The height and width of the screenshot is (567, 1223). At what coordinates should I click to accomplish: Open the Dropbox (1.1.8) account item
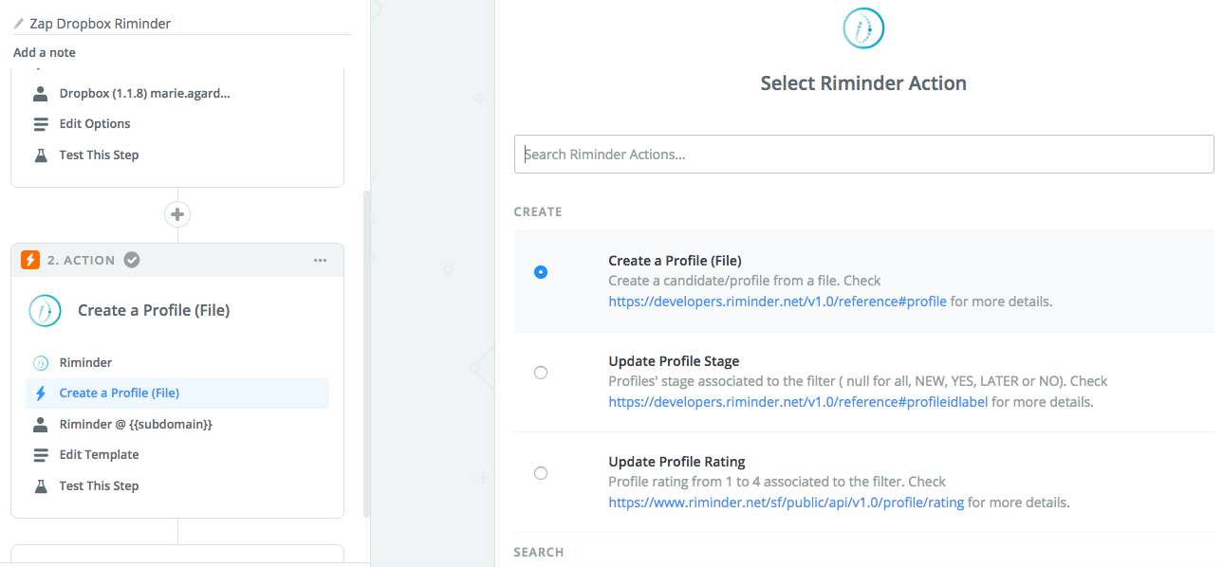coord(145,93)
